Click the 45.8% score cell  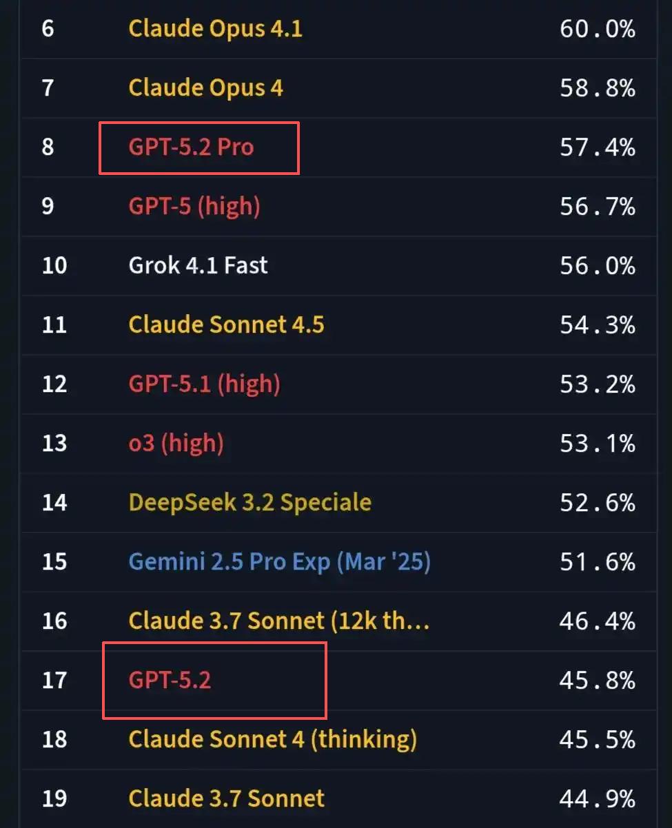597,681
